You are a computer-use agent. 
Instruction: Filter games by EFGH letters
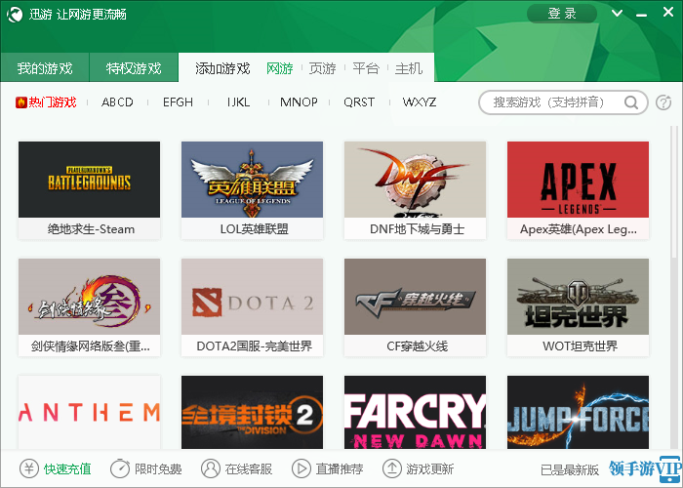pos(178,102)
